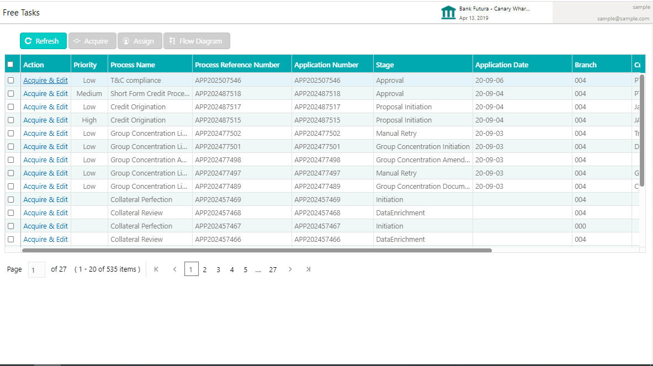Click the Assign button
The image size is (653, 366).
point(140,41)
